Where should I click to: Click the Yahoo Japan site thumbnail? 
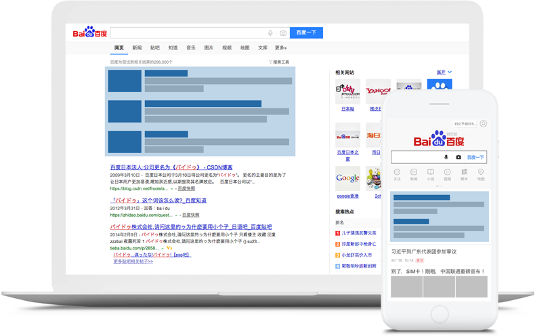pos(379,91)
